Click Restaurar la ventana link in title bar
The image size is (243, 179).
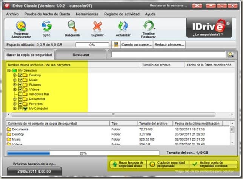(168, 5)
